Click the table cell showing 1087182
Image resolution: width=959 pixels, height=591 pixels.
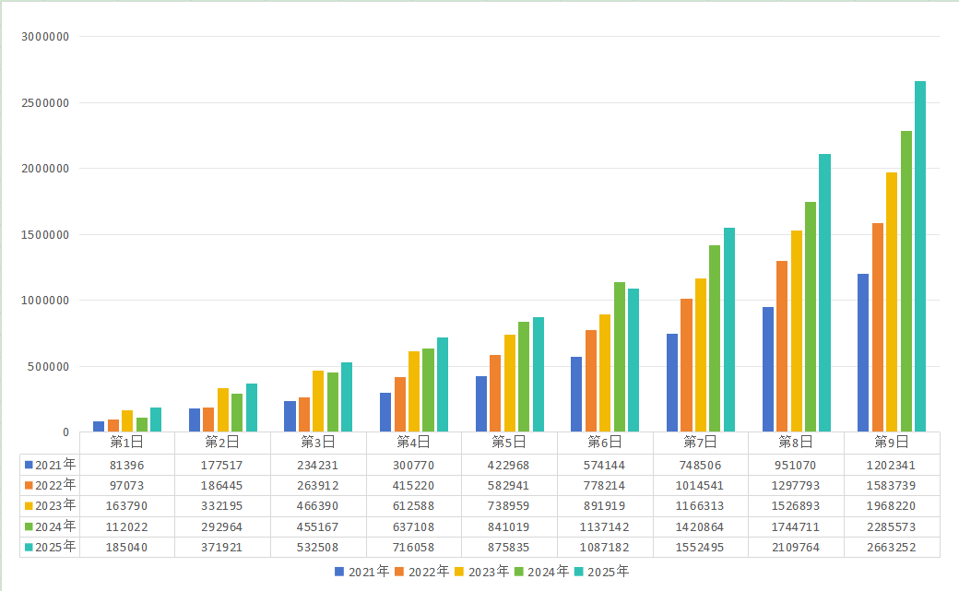pos(604,547)
